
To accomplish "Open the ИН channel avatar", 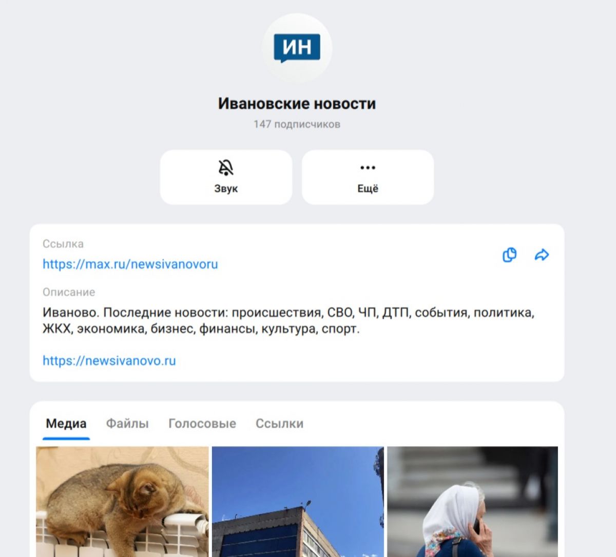I will (x=297, y=48).
